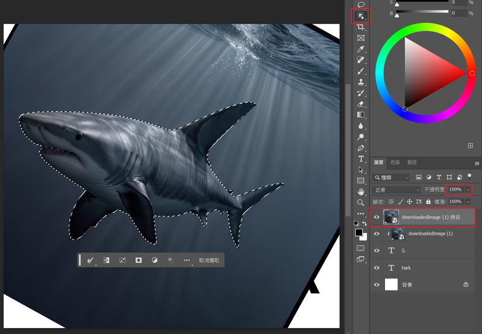Image resolution: width=482 pixels, height=334 pixels.
Task: Pick the Eyedropper tool
Action: pos(361,49)
